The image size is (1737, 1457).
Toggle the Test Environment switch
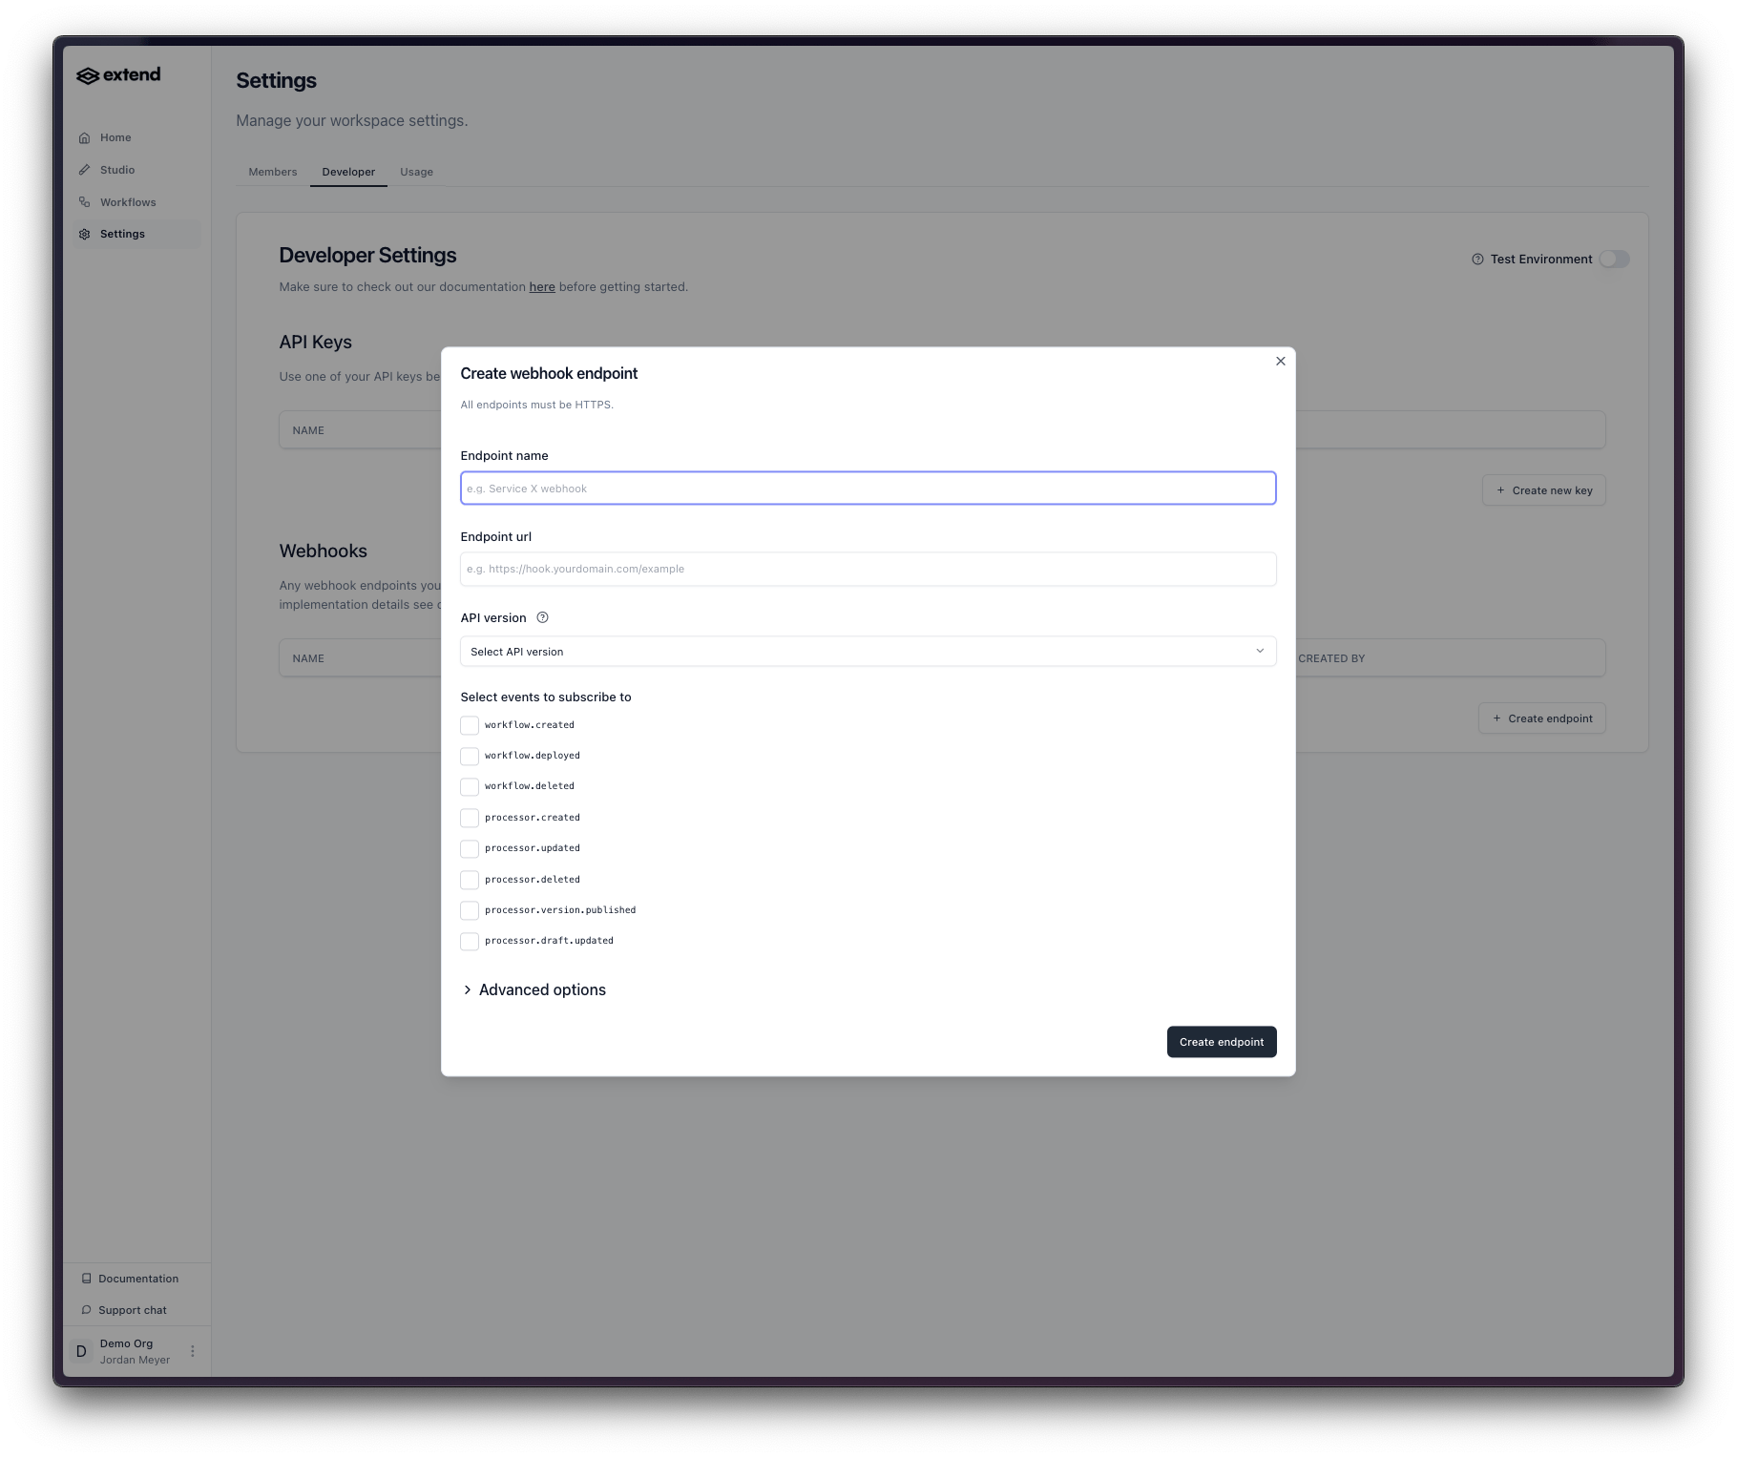(x=1614, y=260)
